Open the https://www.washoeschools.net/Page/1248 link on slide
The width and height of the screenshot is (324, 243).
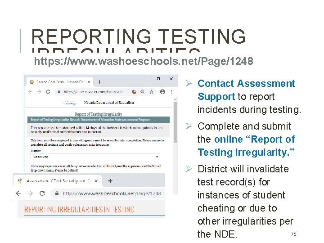[x=144, y=61]
